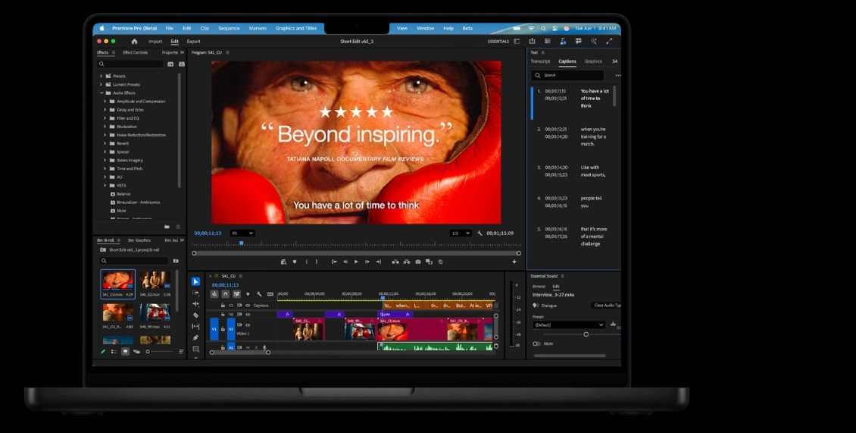Open the Sequence menu
This screenshot has height=433, width=856.
tap(229, 28)
